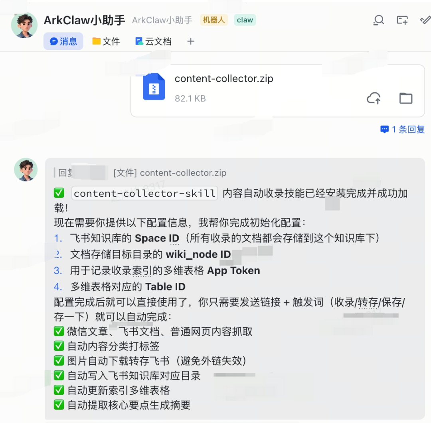The width and height of the screenshot is (431, 423).
Task: Open containing folder icon on file card
Action: 406,98
